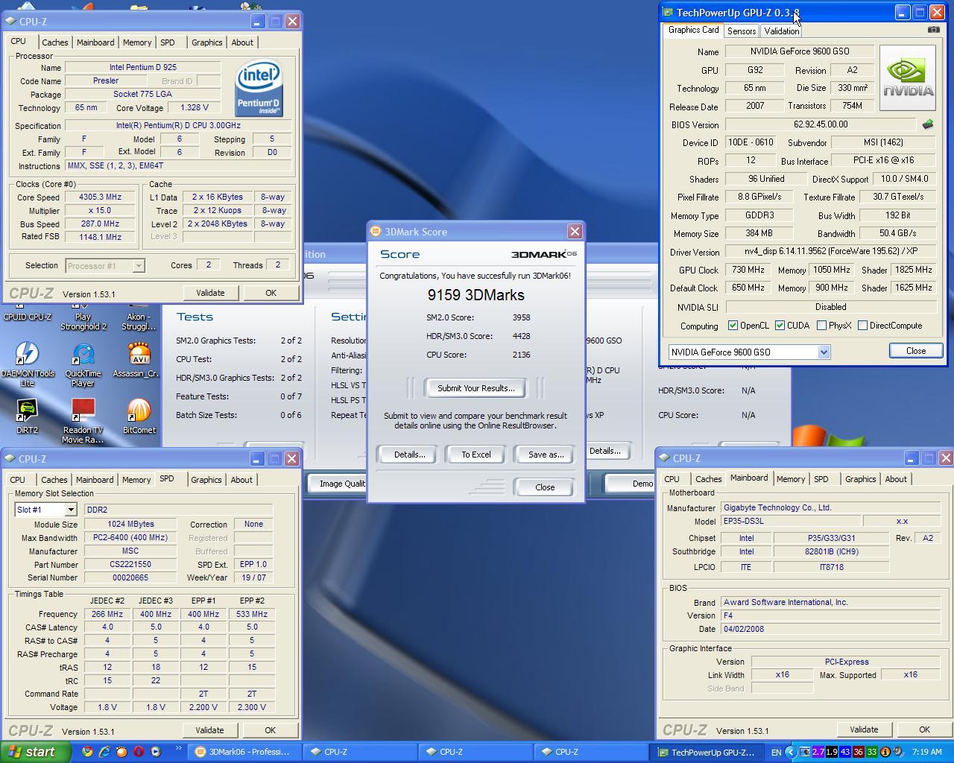Open the Processor #1 selection dropdown
The width and height of the screenshot is (954, 763).
(138, 265)
